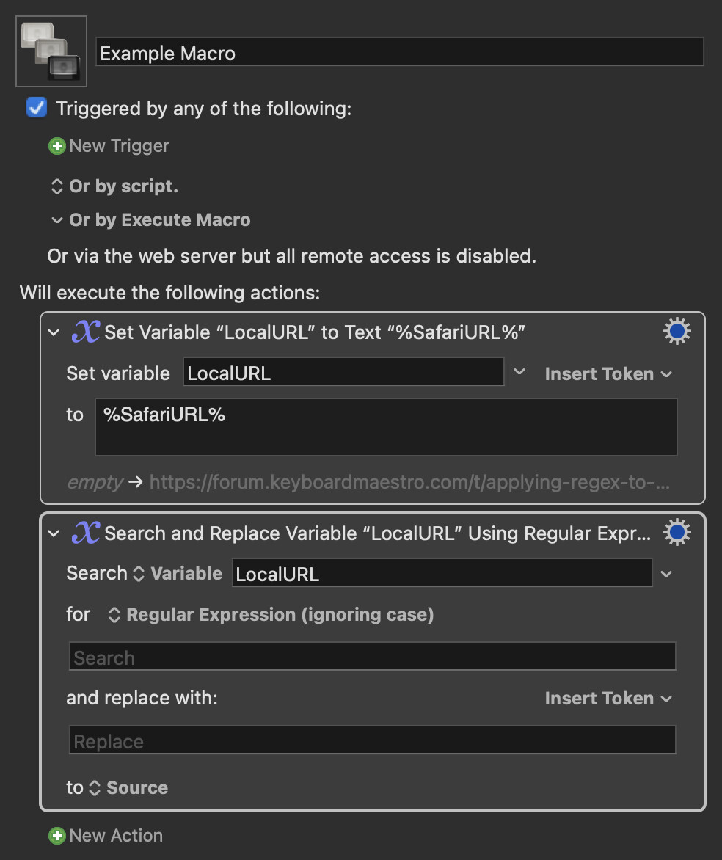Click the green plus to add a New Action
This screenshot has height=860, width=722.
[x=57, y=835]
